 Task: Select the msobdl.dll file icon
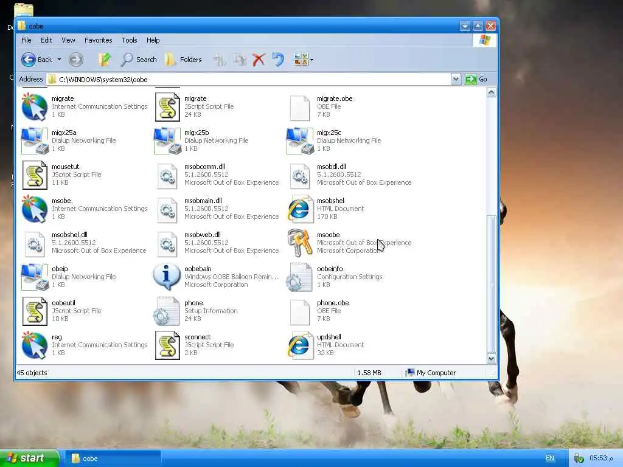(x=300, y=176)
